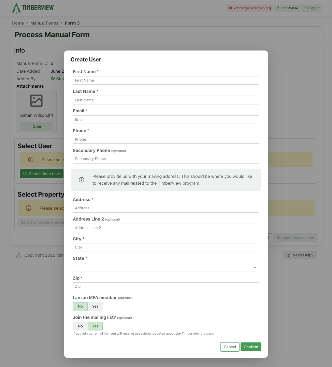
Task: Click the info icon in mailing address notice
Action: [82, 180]
